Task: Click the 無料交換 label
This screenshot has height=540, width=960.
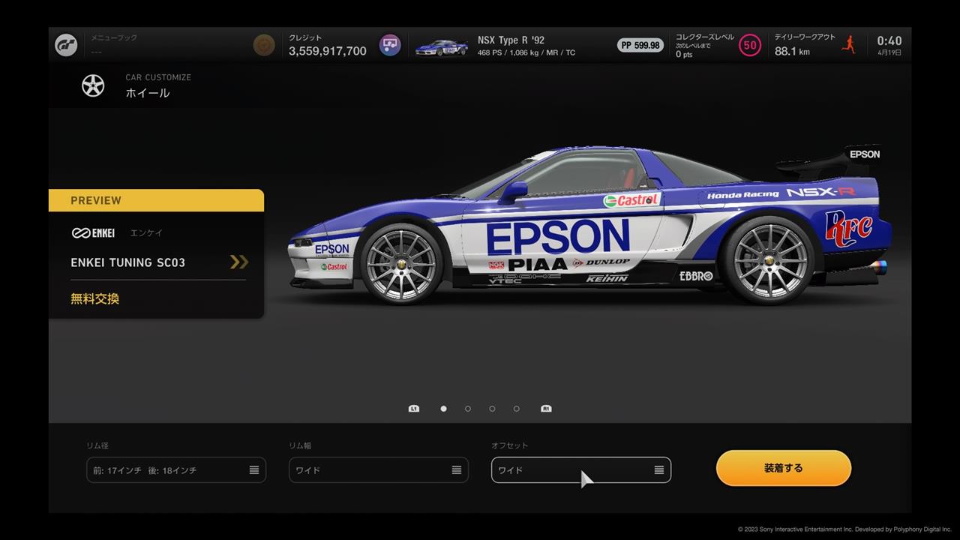Action: (94, 298)
